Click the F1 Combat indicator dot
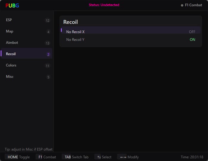208x161 pixels. (182, 5)
